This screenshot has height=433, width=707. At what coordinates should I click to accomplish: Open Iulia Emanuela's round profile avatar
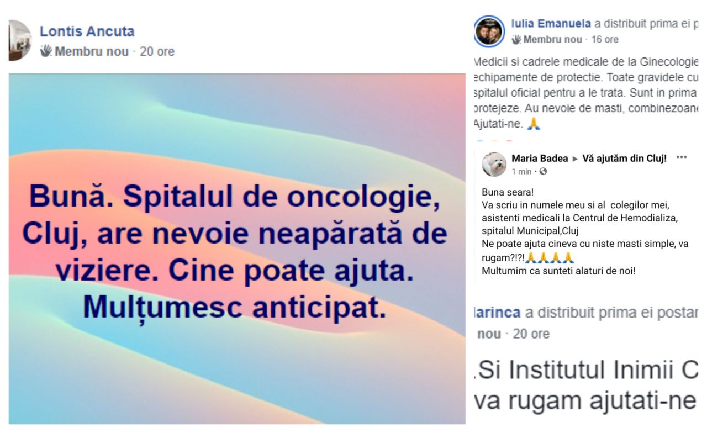point(489,31)
